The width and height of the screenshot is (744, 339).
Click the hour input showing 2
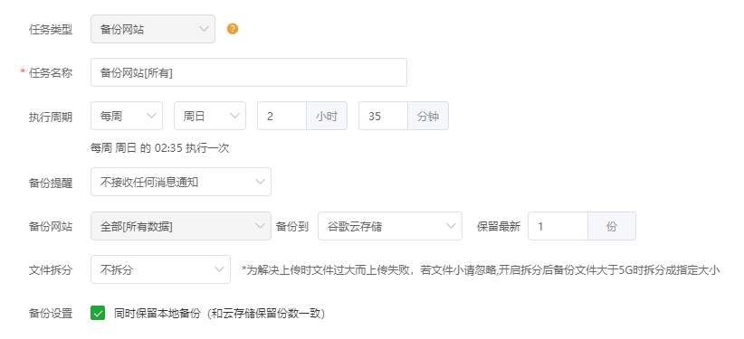click(x=281, y=116)
